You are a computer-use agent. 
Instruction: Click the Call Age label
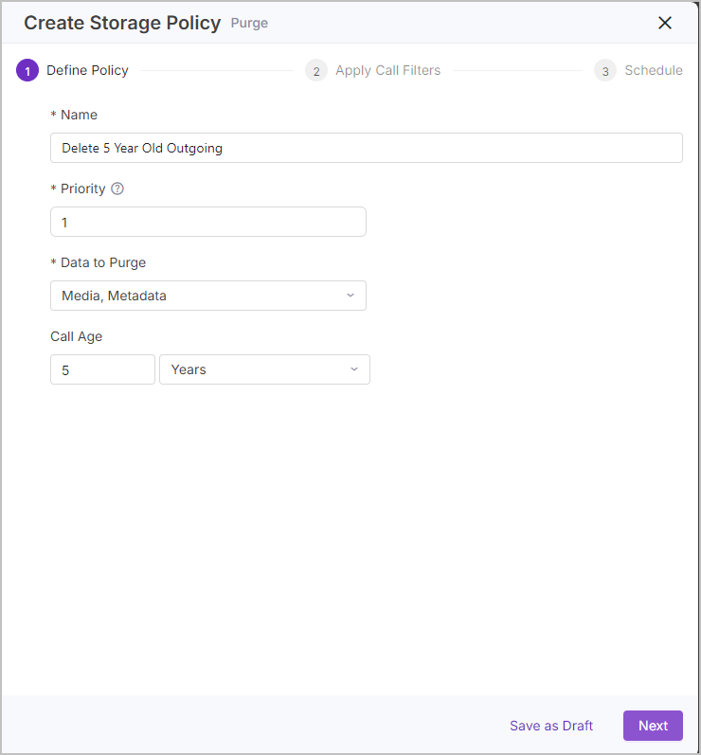[x=76, y=336]
